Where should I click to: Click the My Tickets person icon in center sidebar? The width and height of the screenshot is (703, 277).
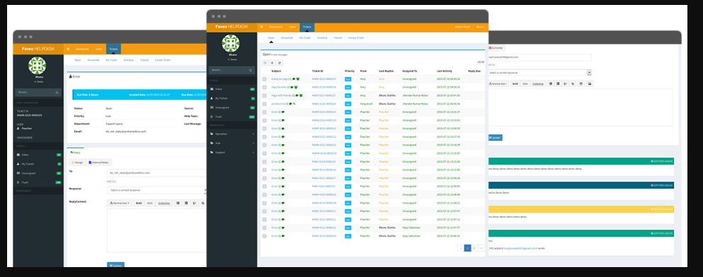coord(212,98)
